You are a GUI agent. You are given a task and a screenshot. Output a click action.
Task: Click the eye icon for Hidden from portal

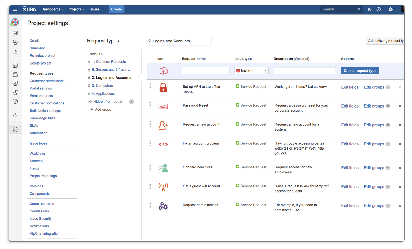(90, 102)
